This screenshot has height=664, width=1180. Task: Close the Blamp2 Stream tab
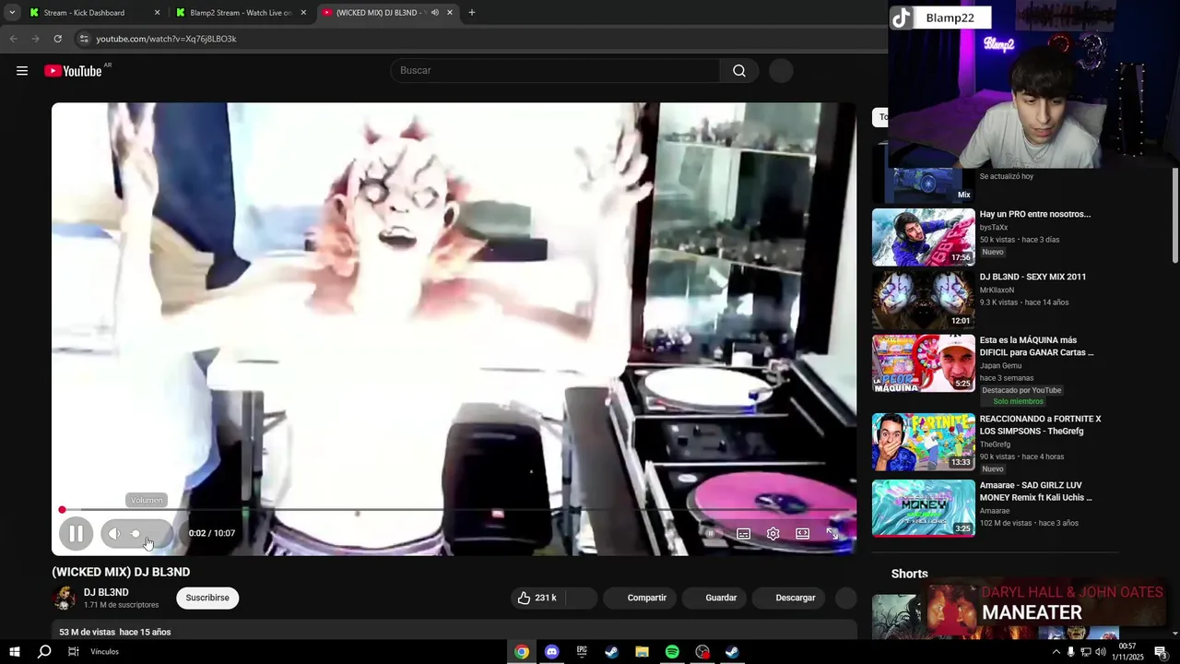(303, 13)
